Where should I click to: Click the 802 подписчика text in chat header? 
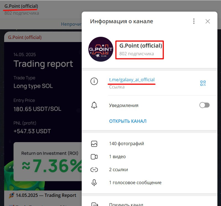point(22,13)
